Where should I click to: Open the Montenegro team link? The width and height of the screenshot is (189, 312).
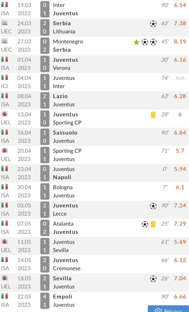[68, 42]
